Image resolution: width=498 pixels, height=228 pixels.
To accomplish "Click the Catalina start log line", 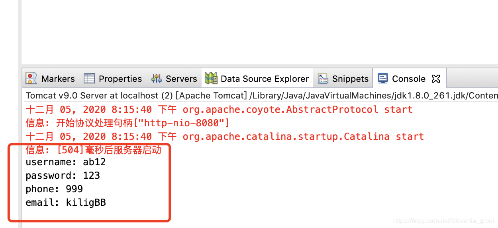I will pyautogui.click(x=225, y=137).
